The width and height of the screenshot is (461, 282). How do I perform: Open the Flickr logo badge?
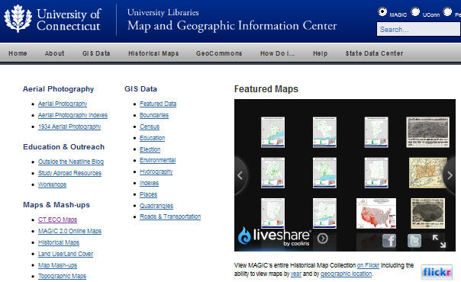coord(437,272)
